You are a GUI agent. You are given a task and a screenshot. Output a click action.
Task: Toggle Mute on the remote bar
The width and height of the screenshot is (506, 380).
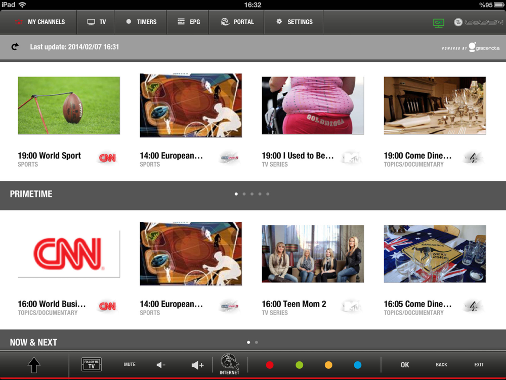(130, 364)
